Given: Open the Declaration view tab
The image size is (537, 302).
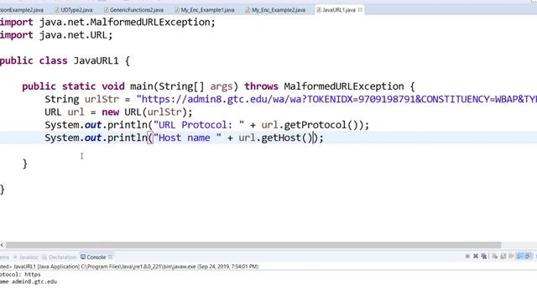Looking at the screenshot, I should (x=59, y=257).
